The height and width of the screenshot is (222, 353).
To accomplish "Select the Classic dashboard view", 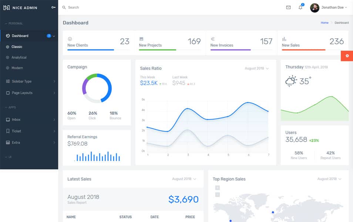I will [x=17, y=47].
